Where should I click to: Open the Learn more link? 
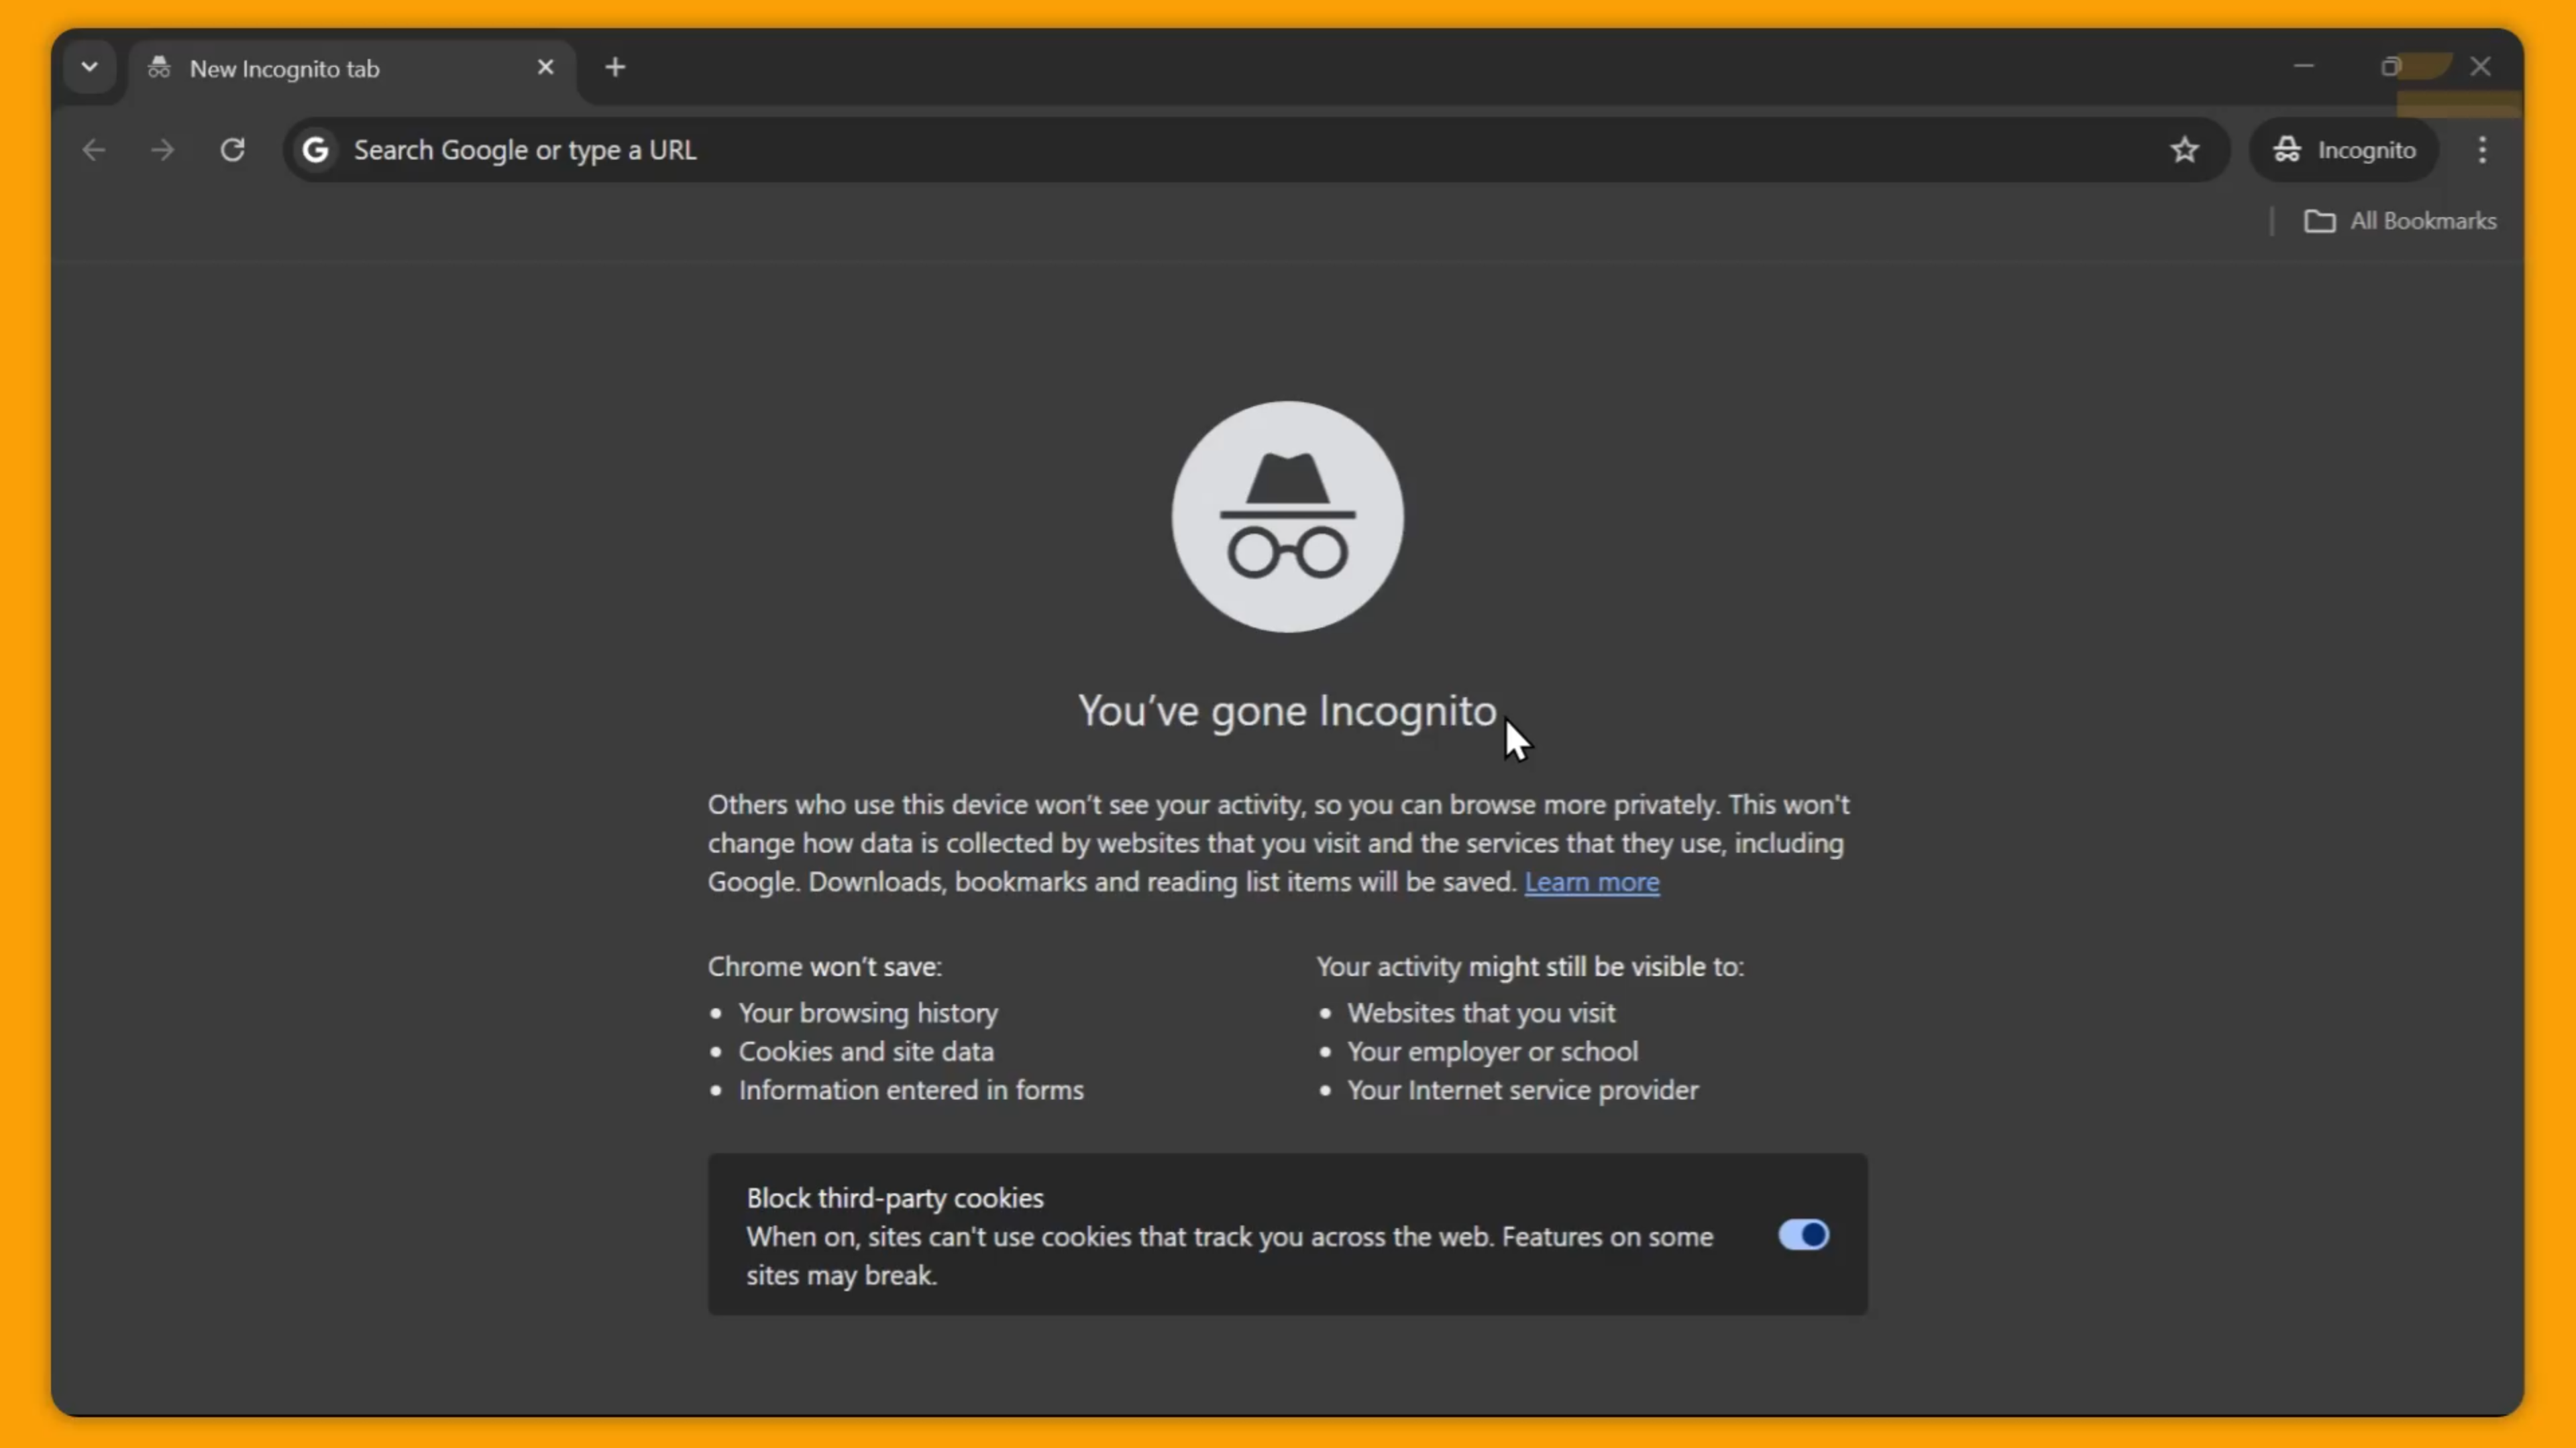pos(1591,882)
